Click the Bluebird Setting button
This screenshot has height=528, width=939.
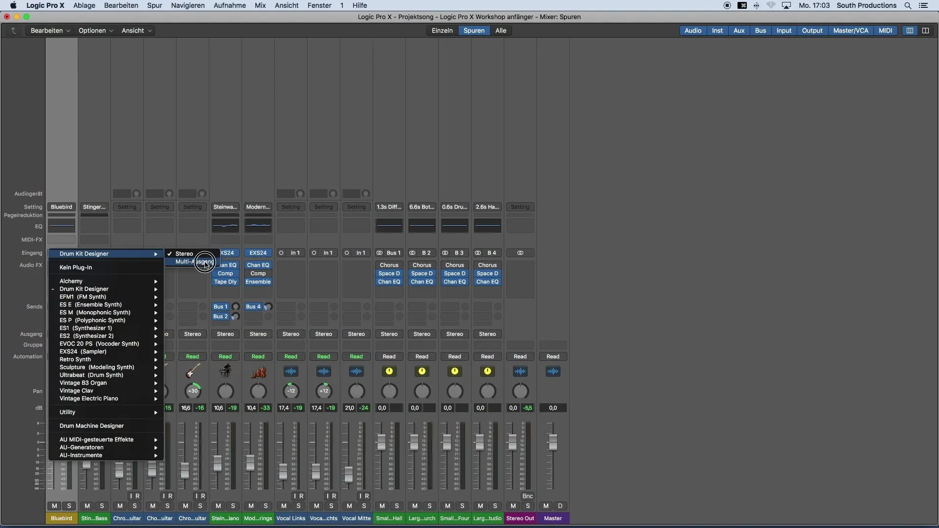pos(62,207)
